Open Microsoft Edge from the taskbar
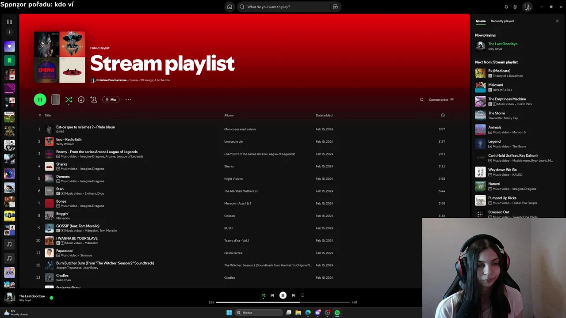The image size is (566, 318). [x=308, y=313]
